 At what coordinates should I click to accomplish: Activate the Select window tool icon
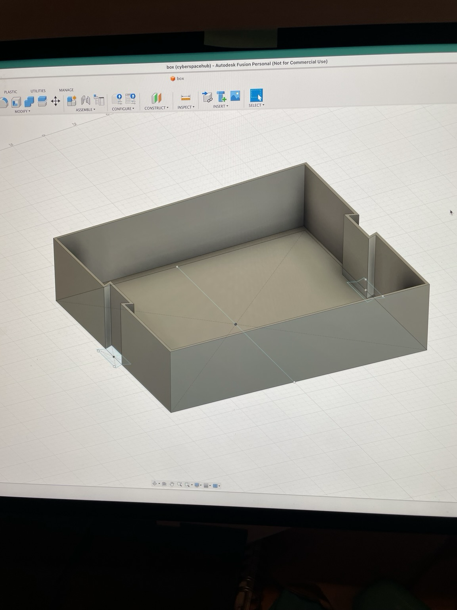tap(256, 95)
